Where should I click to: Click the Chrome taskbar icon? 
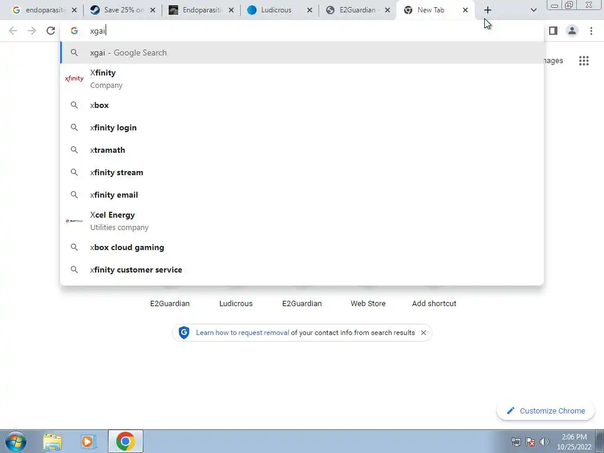[125, 441]
